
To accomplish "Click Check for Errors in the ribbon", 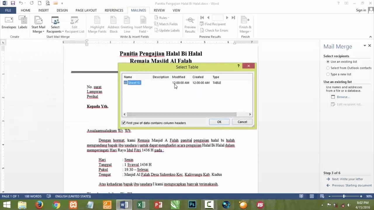I will [x=214, y=30].
